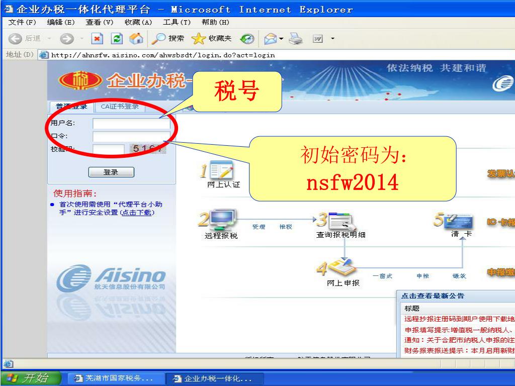Click the IE page icon in address bar

(44, 55)
